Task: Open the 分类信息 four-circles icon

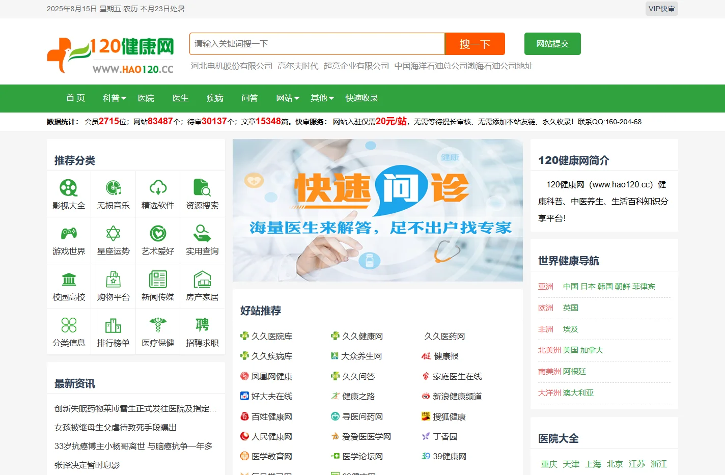Action: 69,325
